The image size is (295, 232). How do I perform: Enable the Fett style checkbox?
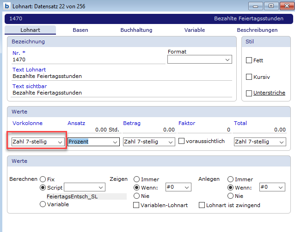(x=249, y=60)
